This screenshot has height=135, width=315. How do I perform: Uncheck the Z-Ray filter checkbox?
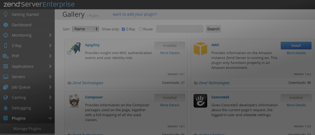pyautogui.click(x=123, y=29)
